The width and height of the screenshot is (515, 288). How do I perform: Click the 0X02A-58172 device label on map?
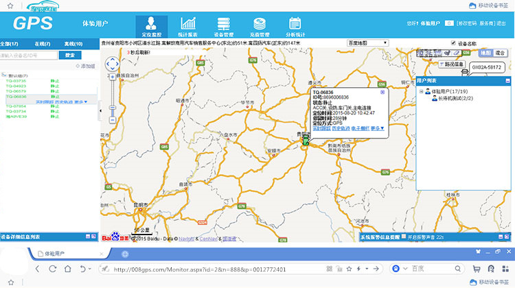(x=486, y=67)
